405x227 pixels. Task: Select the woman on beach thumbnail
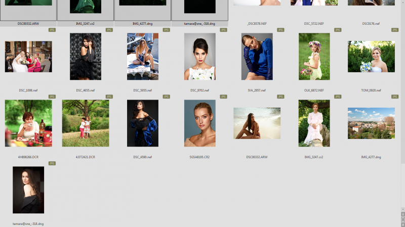pos(257,123)
